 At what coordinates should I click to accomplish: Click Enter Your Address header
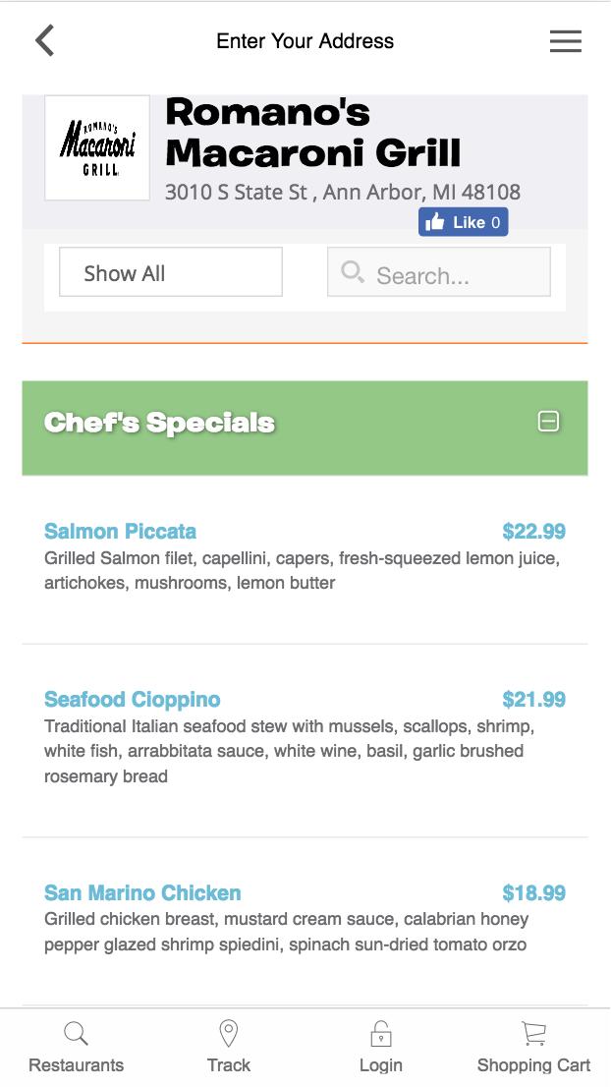click(x=305, y=41)
